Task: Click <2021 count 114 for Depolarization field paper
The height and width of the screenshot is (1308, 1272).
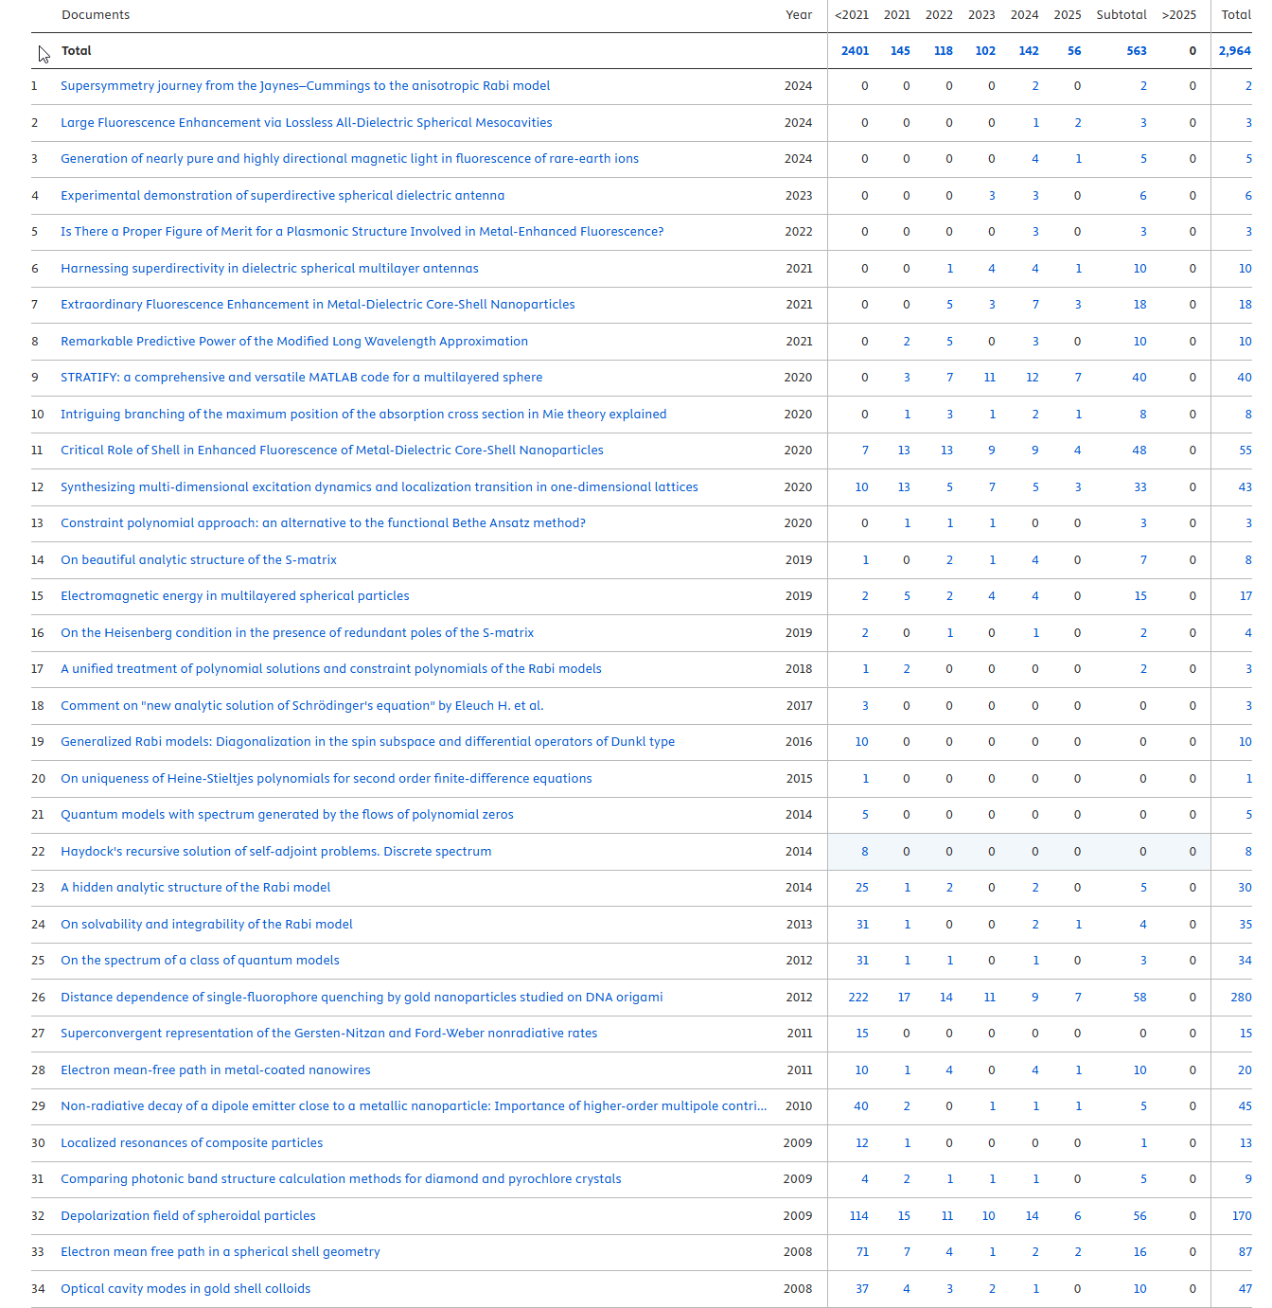Action: click(x=858, y=1216)
